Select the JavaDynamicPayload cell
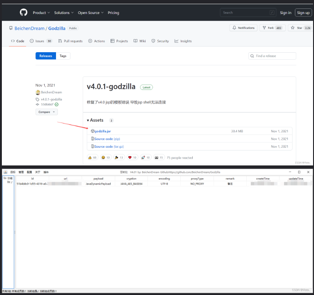The width and height of the screenshot is (314, 295). [x=98, y=184]
